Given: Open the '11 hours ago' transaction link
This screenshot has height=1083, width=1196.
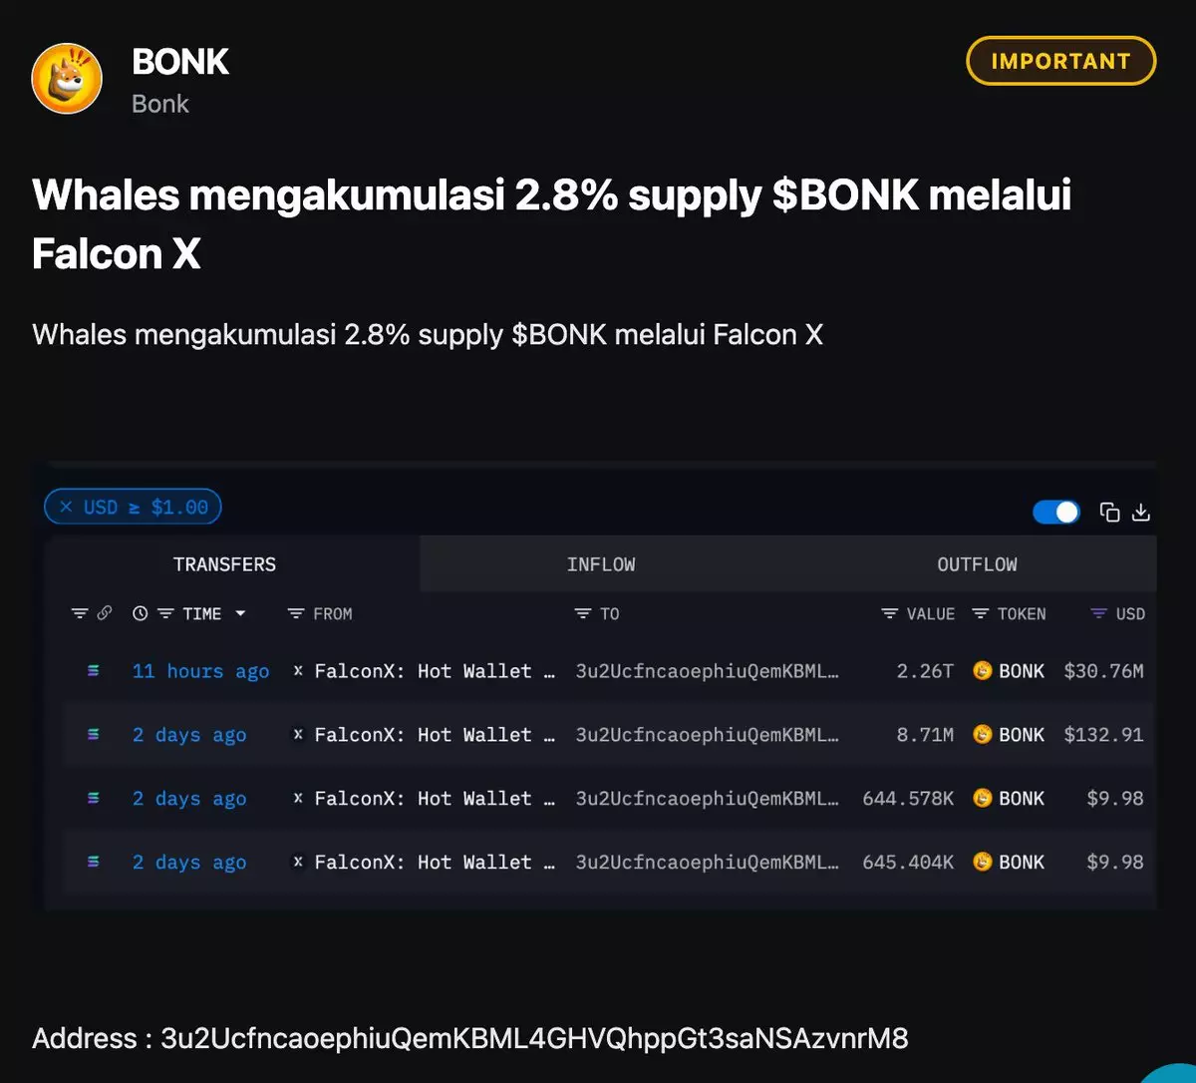Looking at the screenshot, I should click(x=200, y=671).
